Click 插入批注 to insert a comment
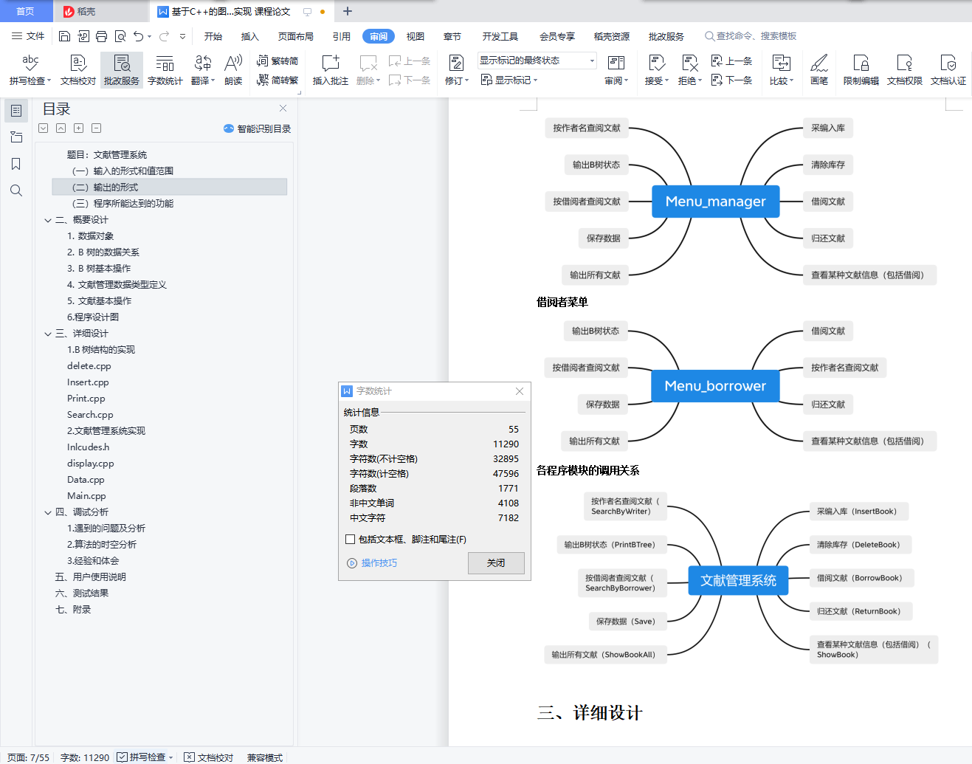The image size is (972, 764). (331, 70)
